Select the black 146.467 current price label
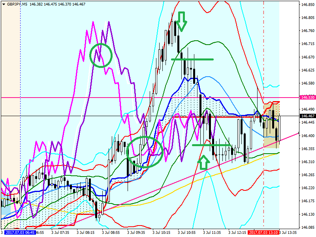This screenshot has width=316, height=237. coord(308,116)
